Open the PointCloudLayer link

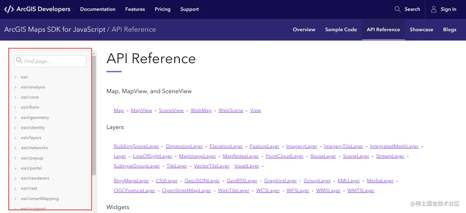click(x=284, y=156)
